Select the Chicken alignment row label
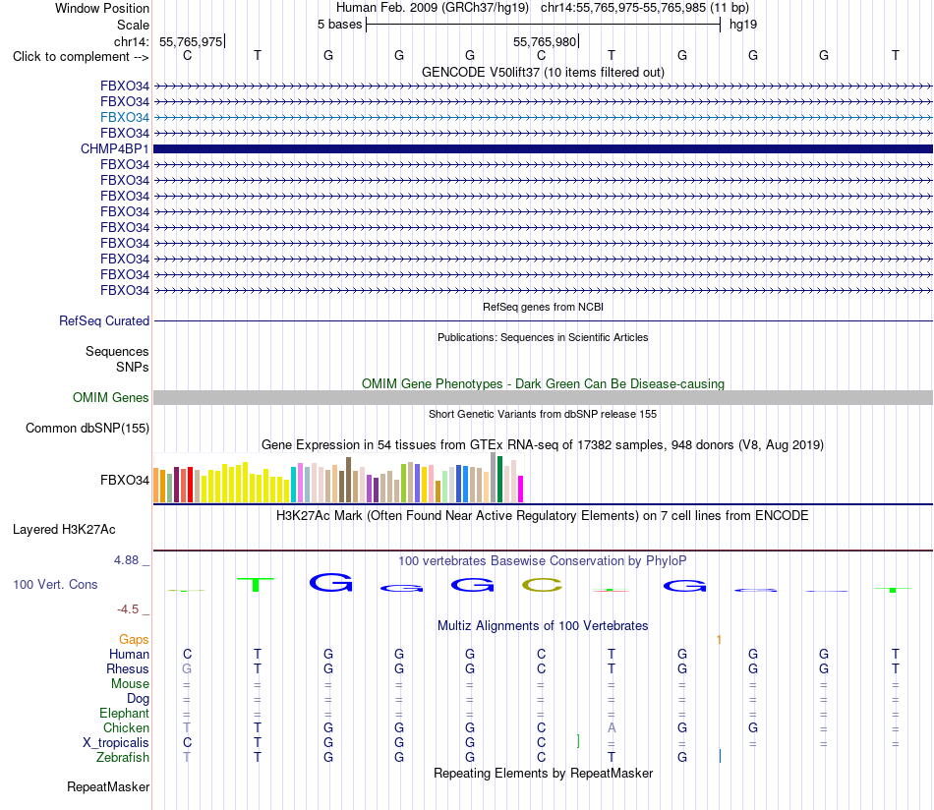This screenshot has width=934, height=810. 126,728
